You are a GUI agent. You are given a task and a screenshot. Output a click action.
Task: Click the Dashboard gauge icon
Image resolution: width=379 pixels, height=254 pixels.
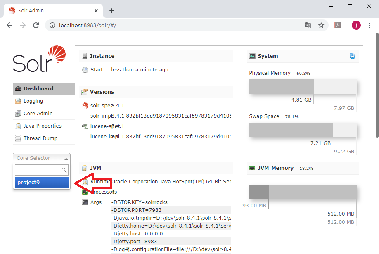click(x=18, y=89)
